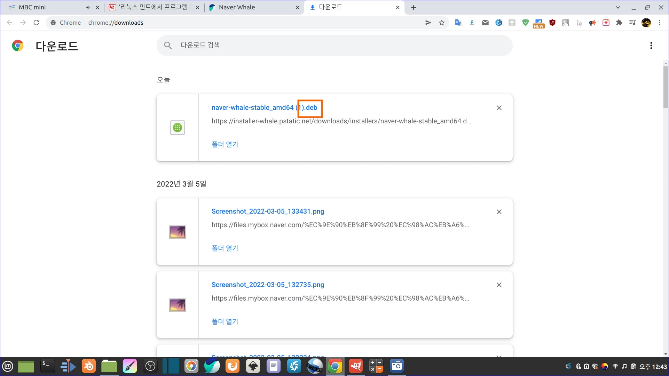This screenshot has height=376, width=669.
Task: Open the Extensions puzzle-piece menu
Action: [x=619, y=23]
